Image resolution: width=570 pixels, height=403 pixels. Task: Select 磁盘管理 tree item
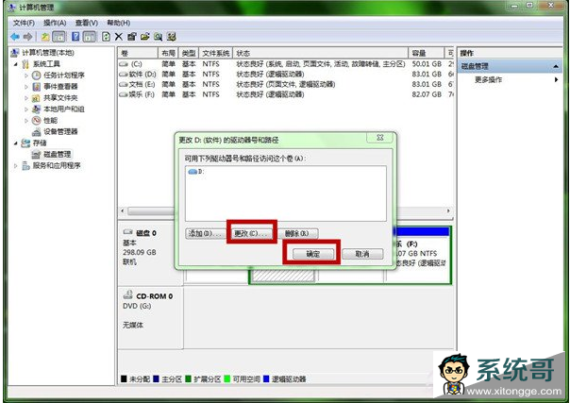(58, 155)
